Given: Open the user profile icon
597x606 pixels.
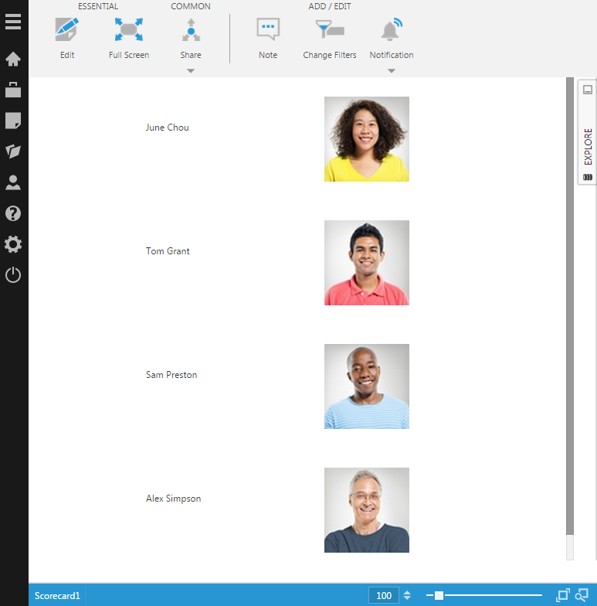Looking at the screenshot, I should click(x=13, y=182).
